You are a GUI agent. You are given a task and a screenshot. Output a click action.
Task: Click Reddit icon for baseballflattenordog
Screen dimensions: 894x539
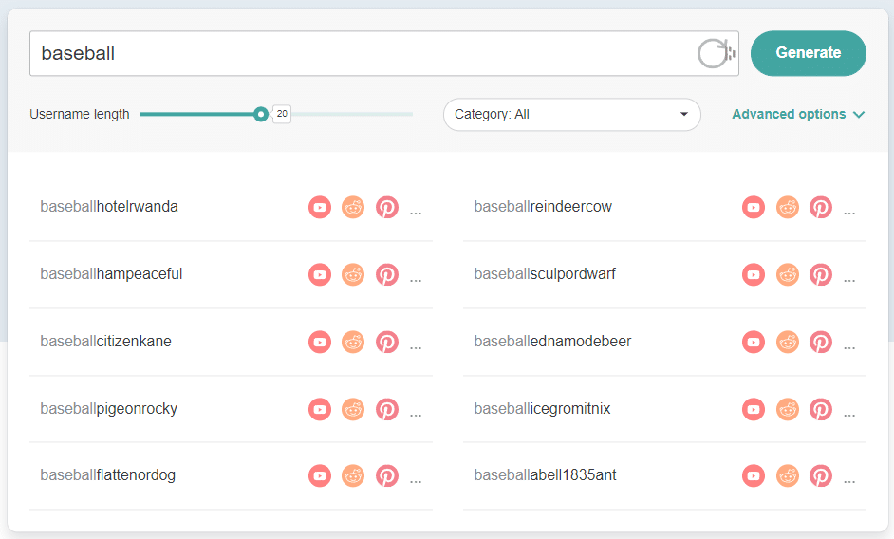pos(353,475)
